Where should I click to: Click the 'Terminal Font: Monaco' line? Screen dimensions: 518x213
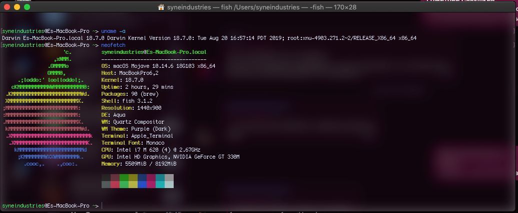pos(133,143)
